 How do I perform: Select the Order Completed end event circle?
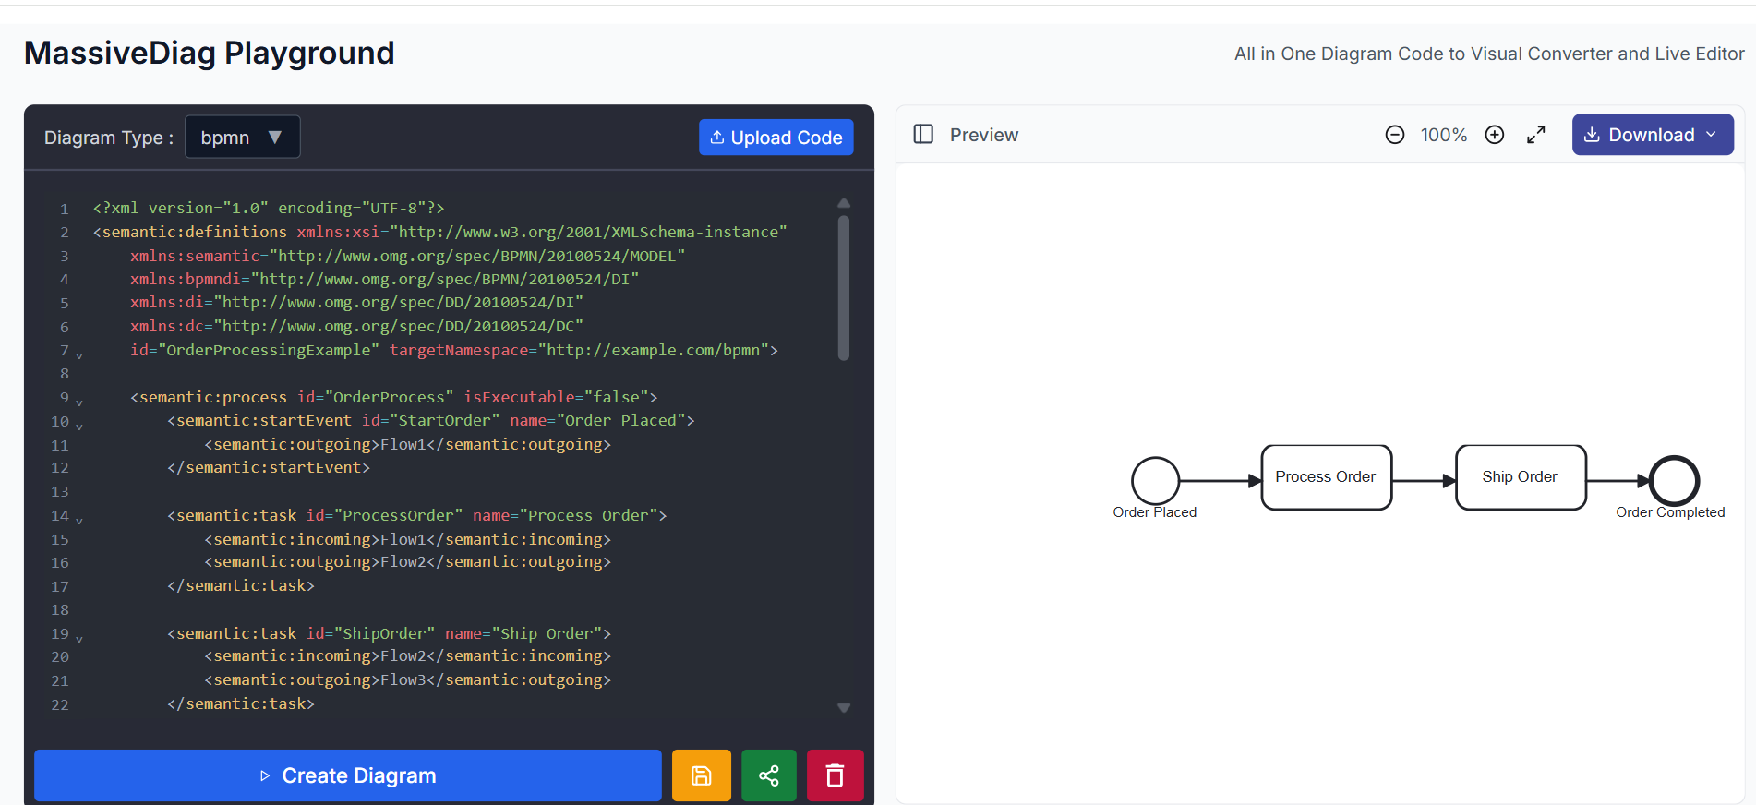click(1675, 480)
